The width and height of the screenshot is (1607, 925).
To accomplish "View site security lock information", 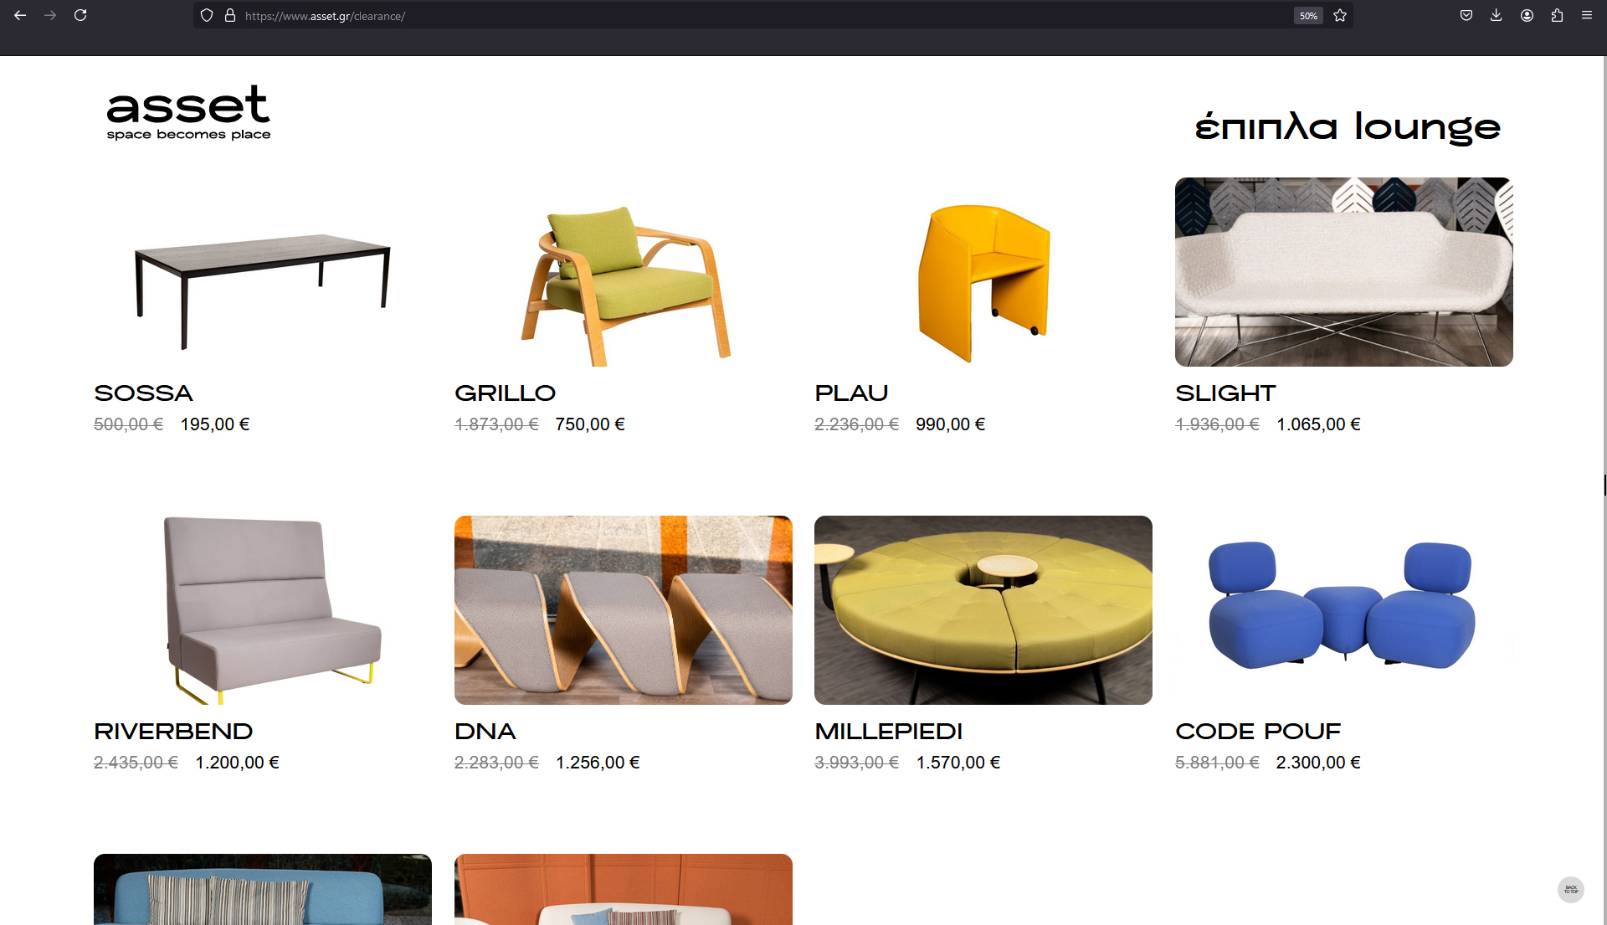I will point(230,15).
